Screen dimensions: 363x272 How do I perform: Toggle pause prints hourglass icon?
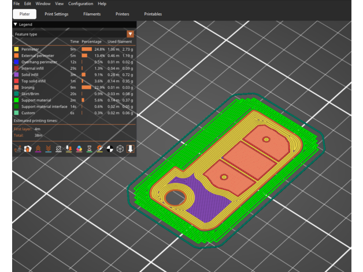pyautogui.click(x=89, y=149)
